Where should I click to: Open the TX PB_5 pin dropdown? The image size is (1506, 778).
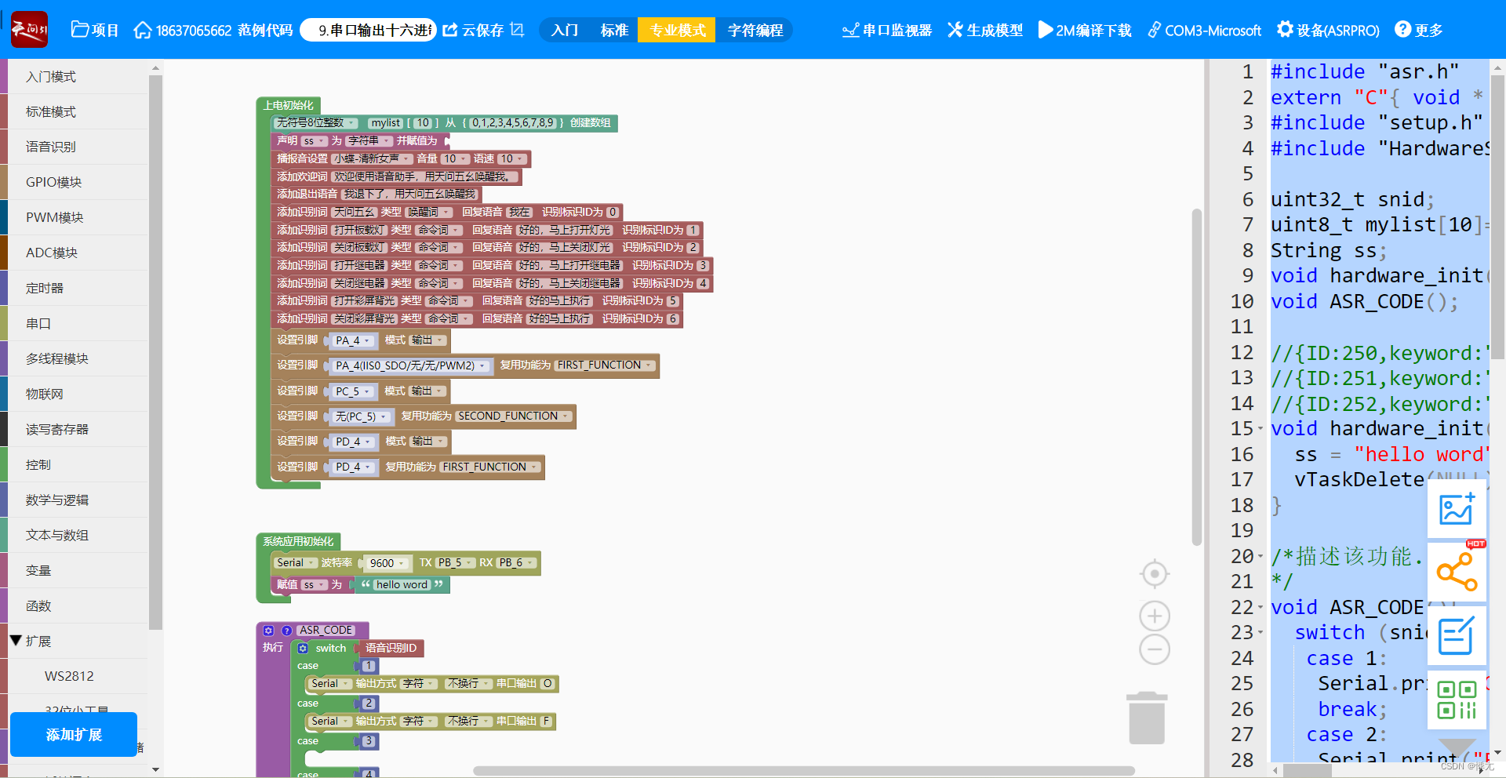coord(456,563)
